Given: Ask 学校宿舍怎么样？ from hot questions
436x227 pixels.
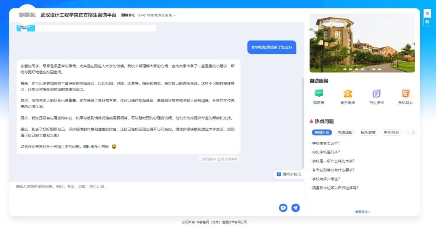Looking at the screenshot, I should (x=326, y=143).
